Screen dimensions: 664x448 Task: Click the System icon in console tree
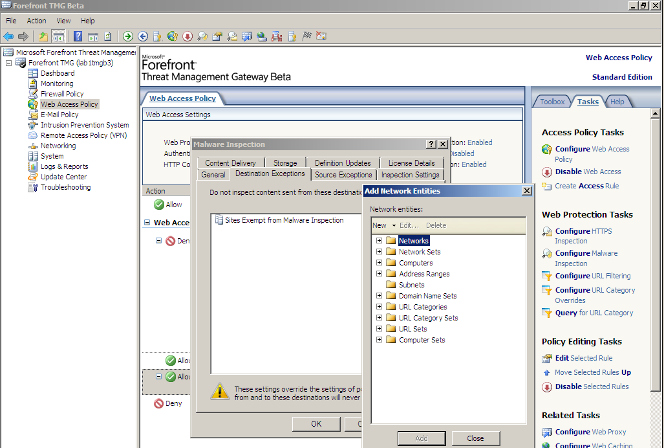33,156
